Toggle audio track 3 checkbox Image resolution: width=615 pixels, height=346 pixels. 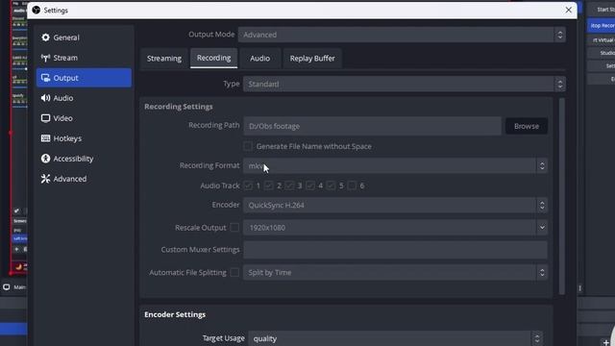pyautogui.click(x=289, y=185)
